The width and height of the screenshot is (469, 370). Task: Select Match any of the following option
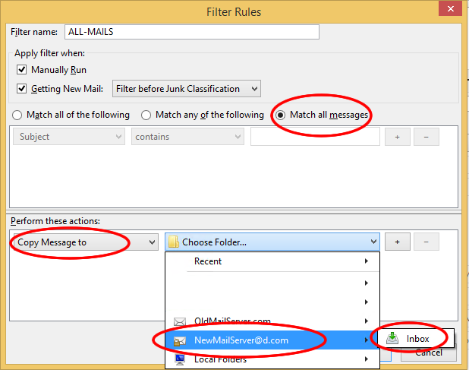(146, 115)
